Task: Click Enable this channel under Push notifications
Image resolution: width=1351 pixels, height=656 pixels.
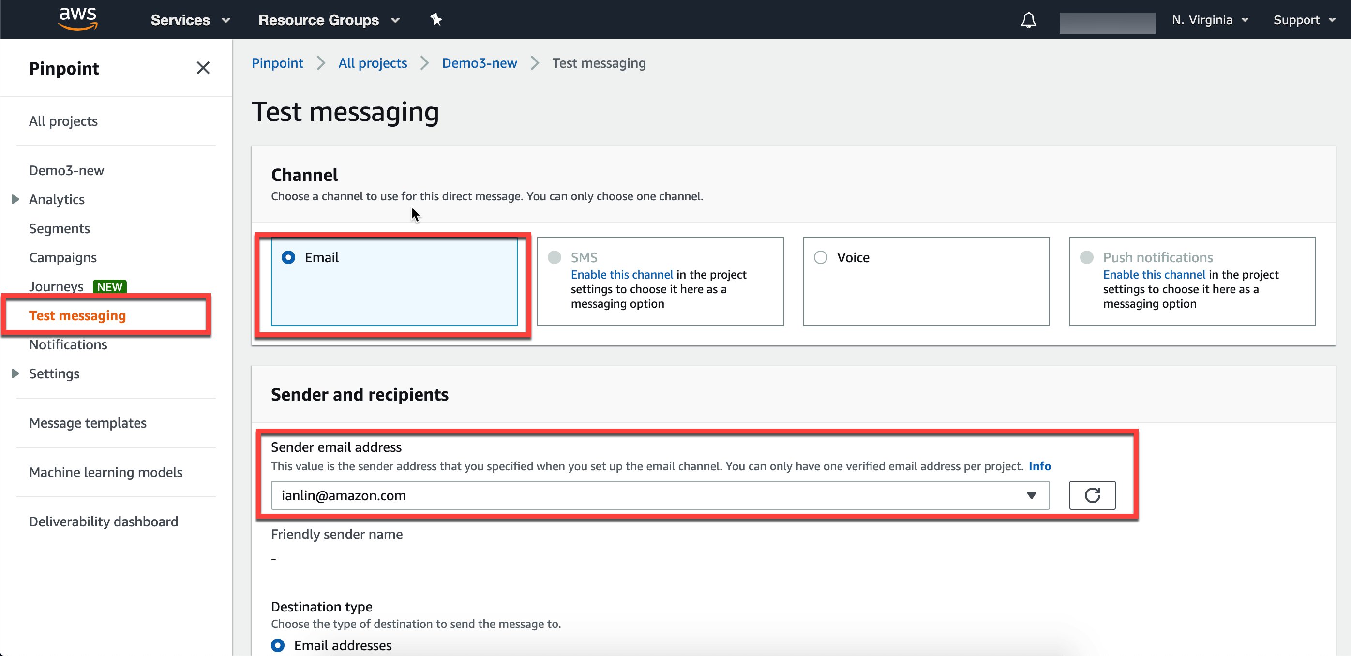Action: [1154, 274]
